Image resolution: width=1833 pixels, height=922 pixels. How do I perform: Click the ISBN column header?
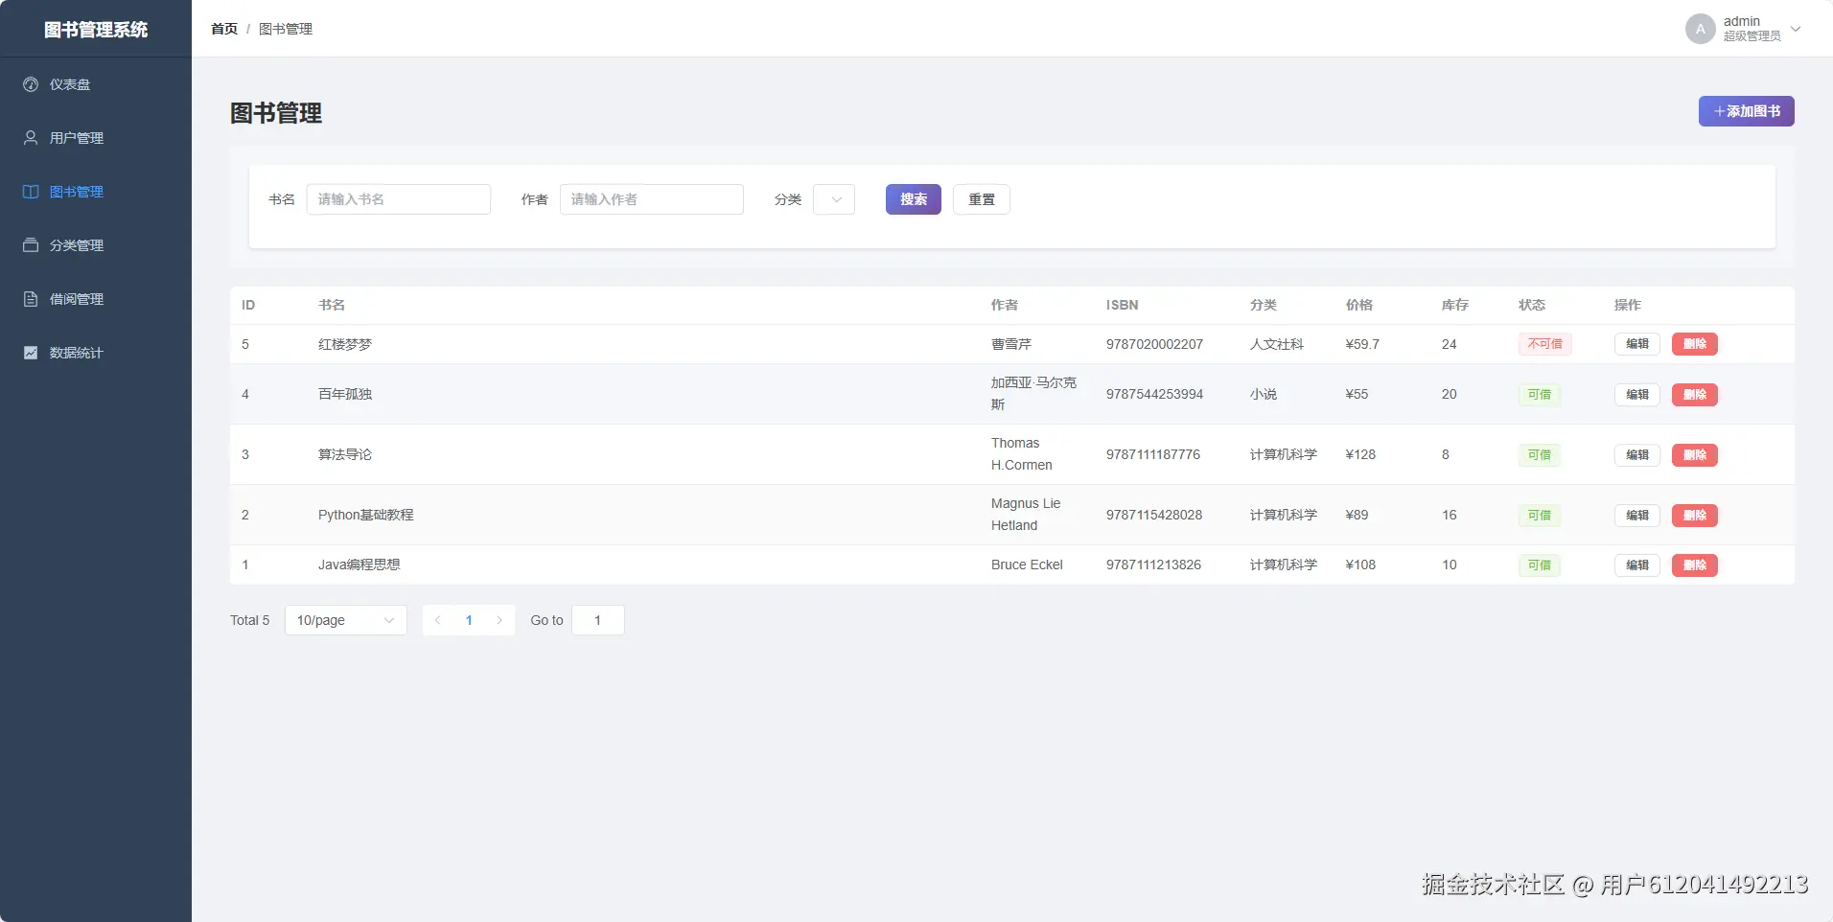(1123, 305)
